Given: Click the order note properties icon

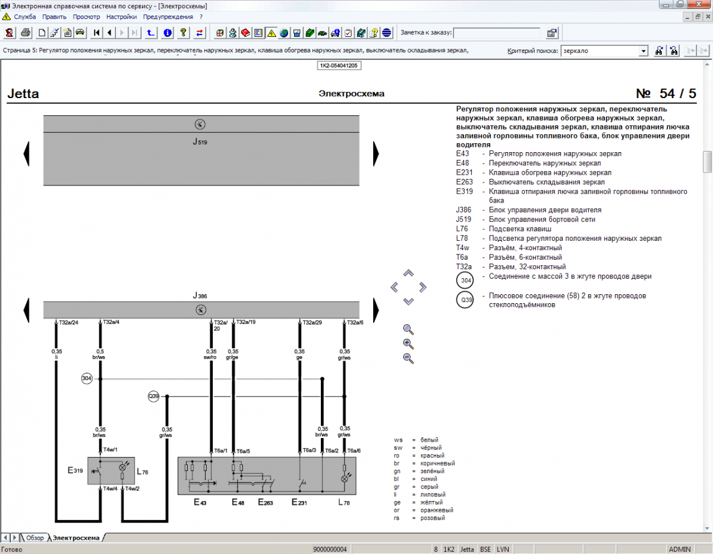Looking at the screenshot, I should 551,33.
